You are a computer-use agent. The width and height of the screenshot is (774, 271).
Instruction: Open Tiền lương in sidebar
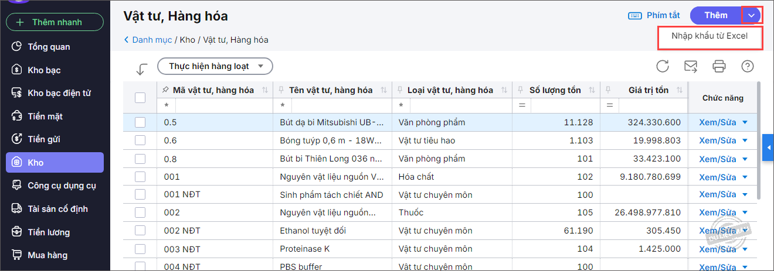[x=49, y=232]
